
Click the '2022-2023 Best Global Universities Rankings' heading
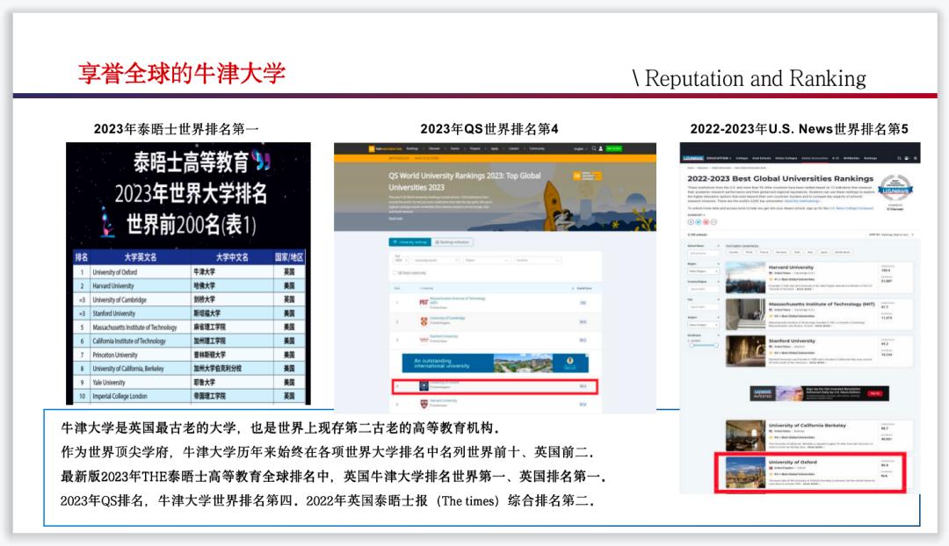pos(780,178)
